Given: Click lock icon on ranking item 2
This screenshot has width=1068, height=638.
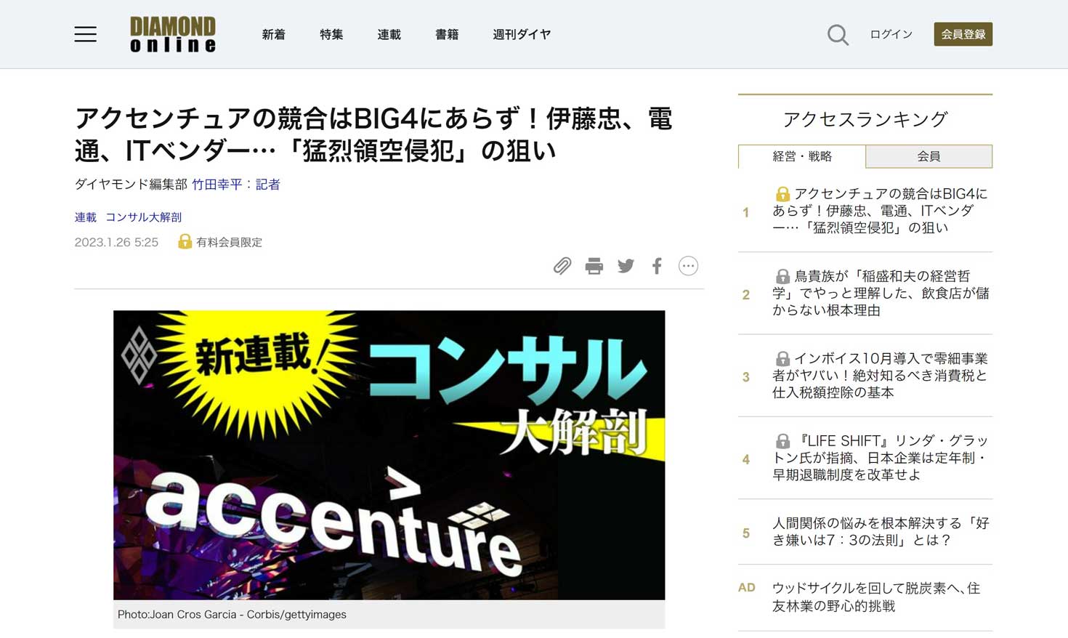Looking at the screenshot, I should pos(782,276).
